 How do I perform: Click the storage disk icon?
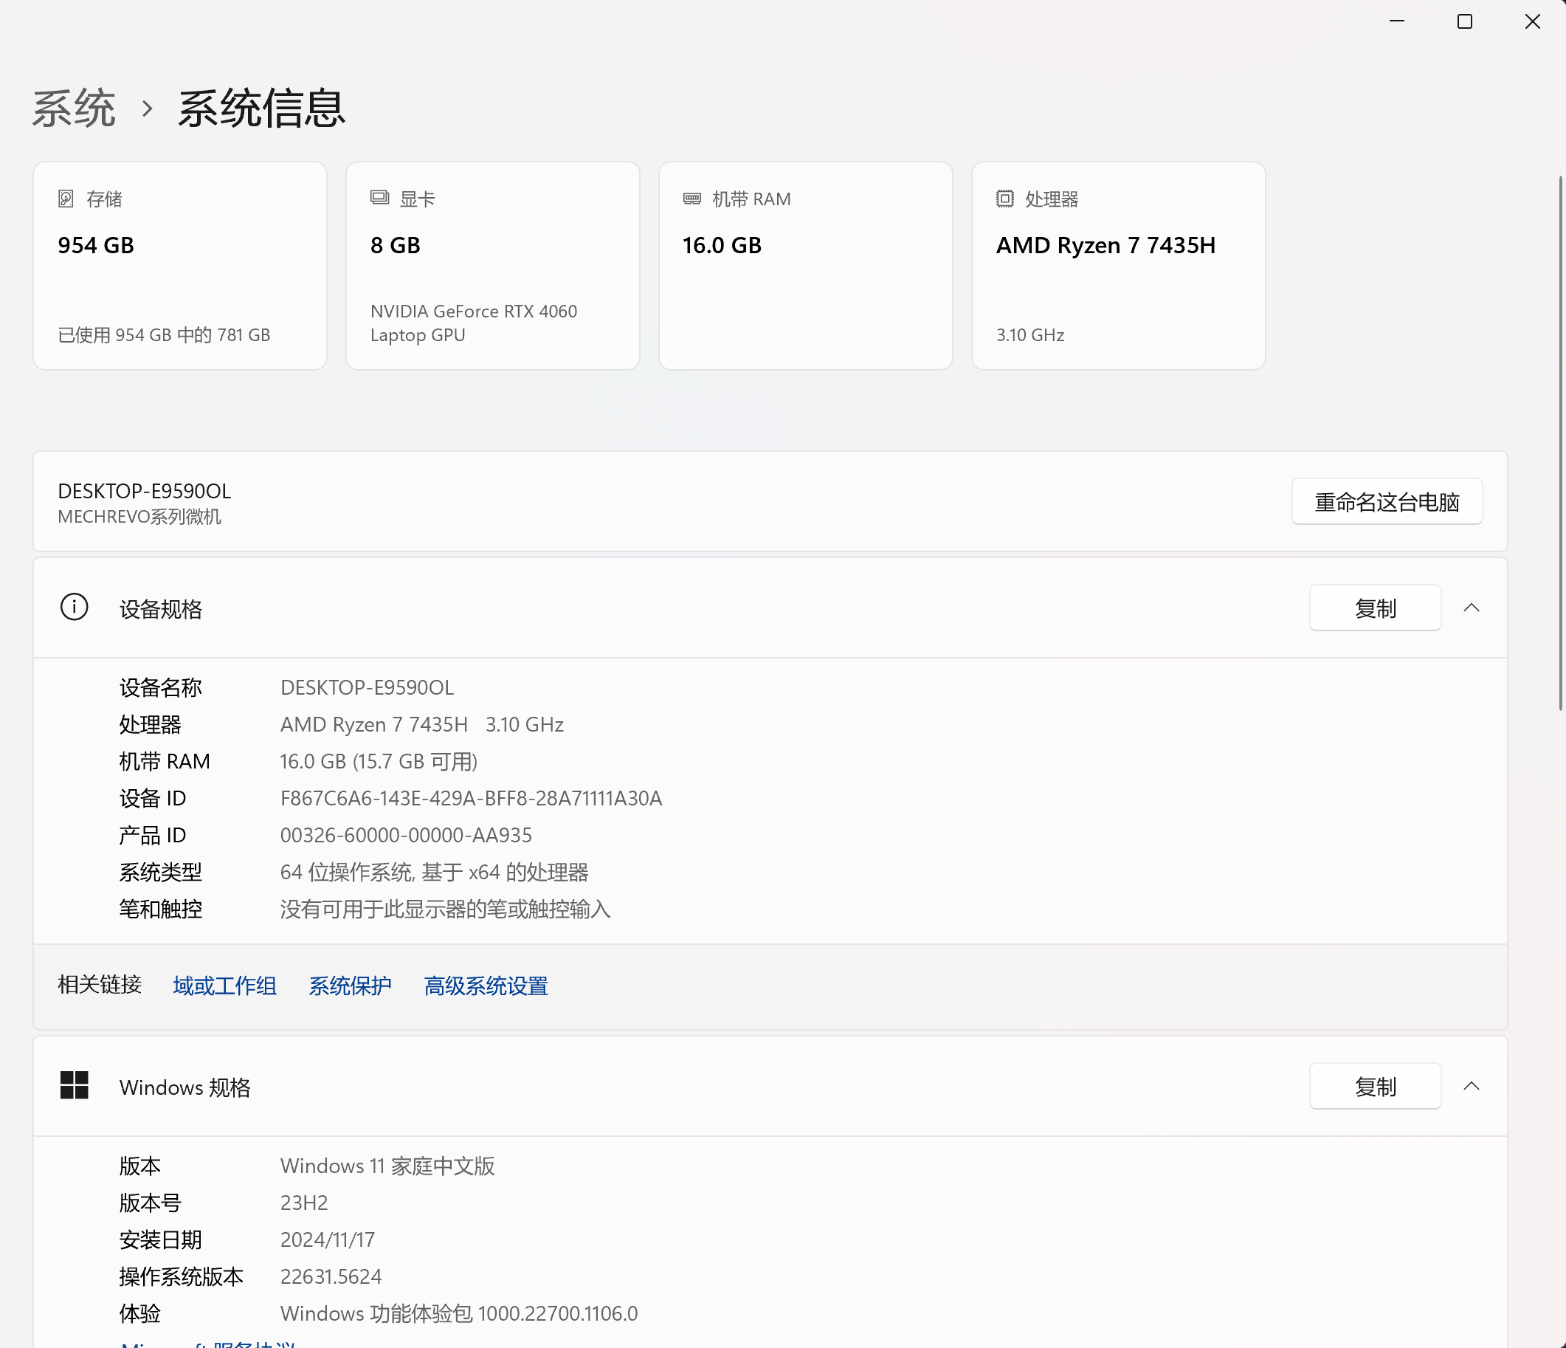(x=66, y=199)
